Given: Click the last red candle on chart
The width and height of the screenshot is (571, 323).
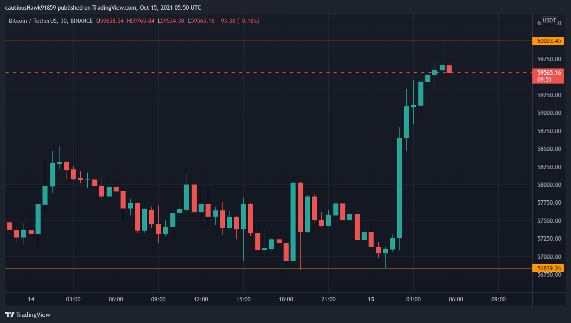Looking at the screenshot, I should 449,69.
